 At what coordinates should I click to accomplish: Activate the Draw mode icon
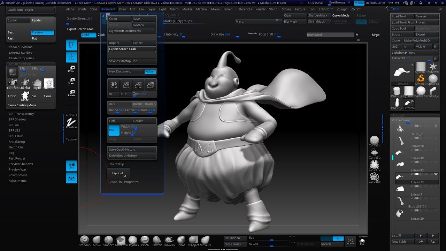click(71, 57)
